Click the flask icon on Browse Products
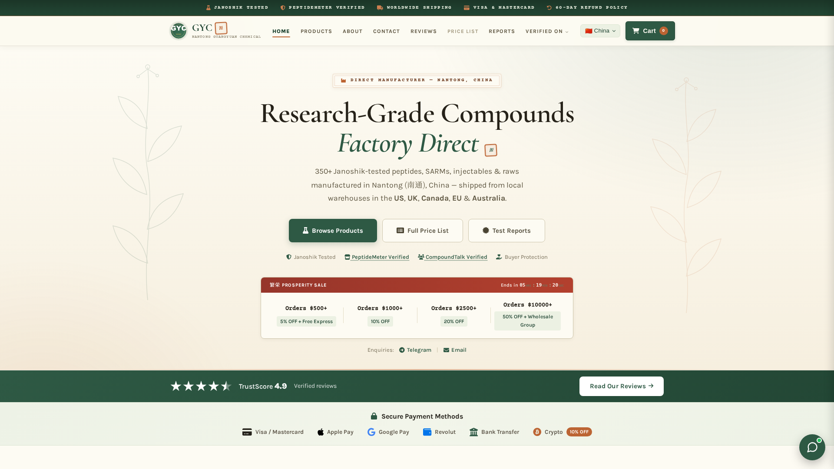 pos(305,231)
